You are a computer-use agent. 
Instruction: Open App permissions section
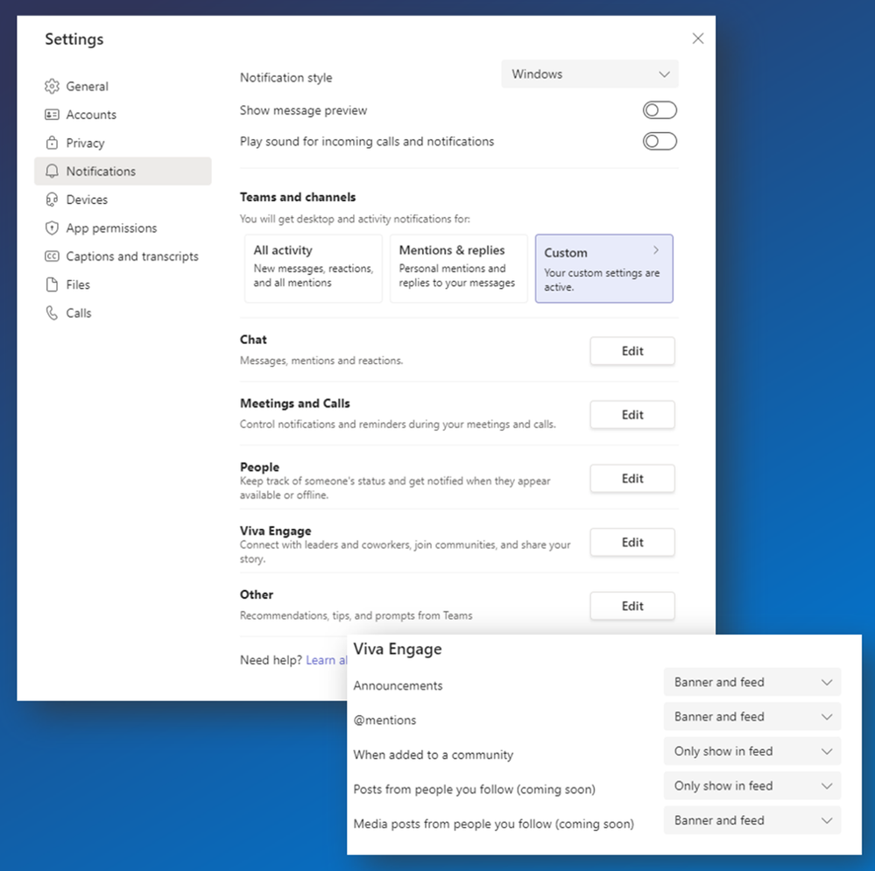point(123,228)
